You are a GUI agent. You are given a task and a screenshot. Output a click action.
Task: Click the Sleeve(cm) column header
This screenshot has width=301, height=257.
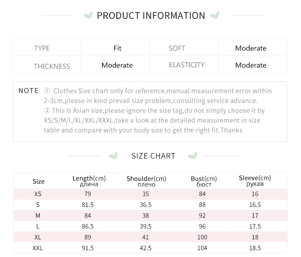point(255,181)
